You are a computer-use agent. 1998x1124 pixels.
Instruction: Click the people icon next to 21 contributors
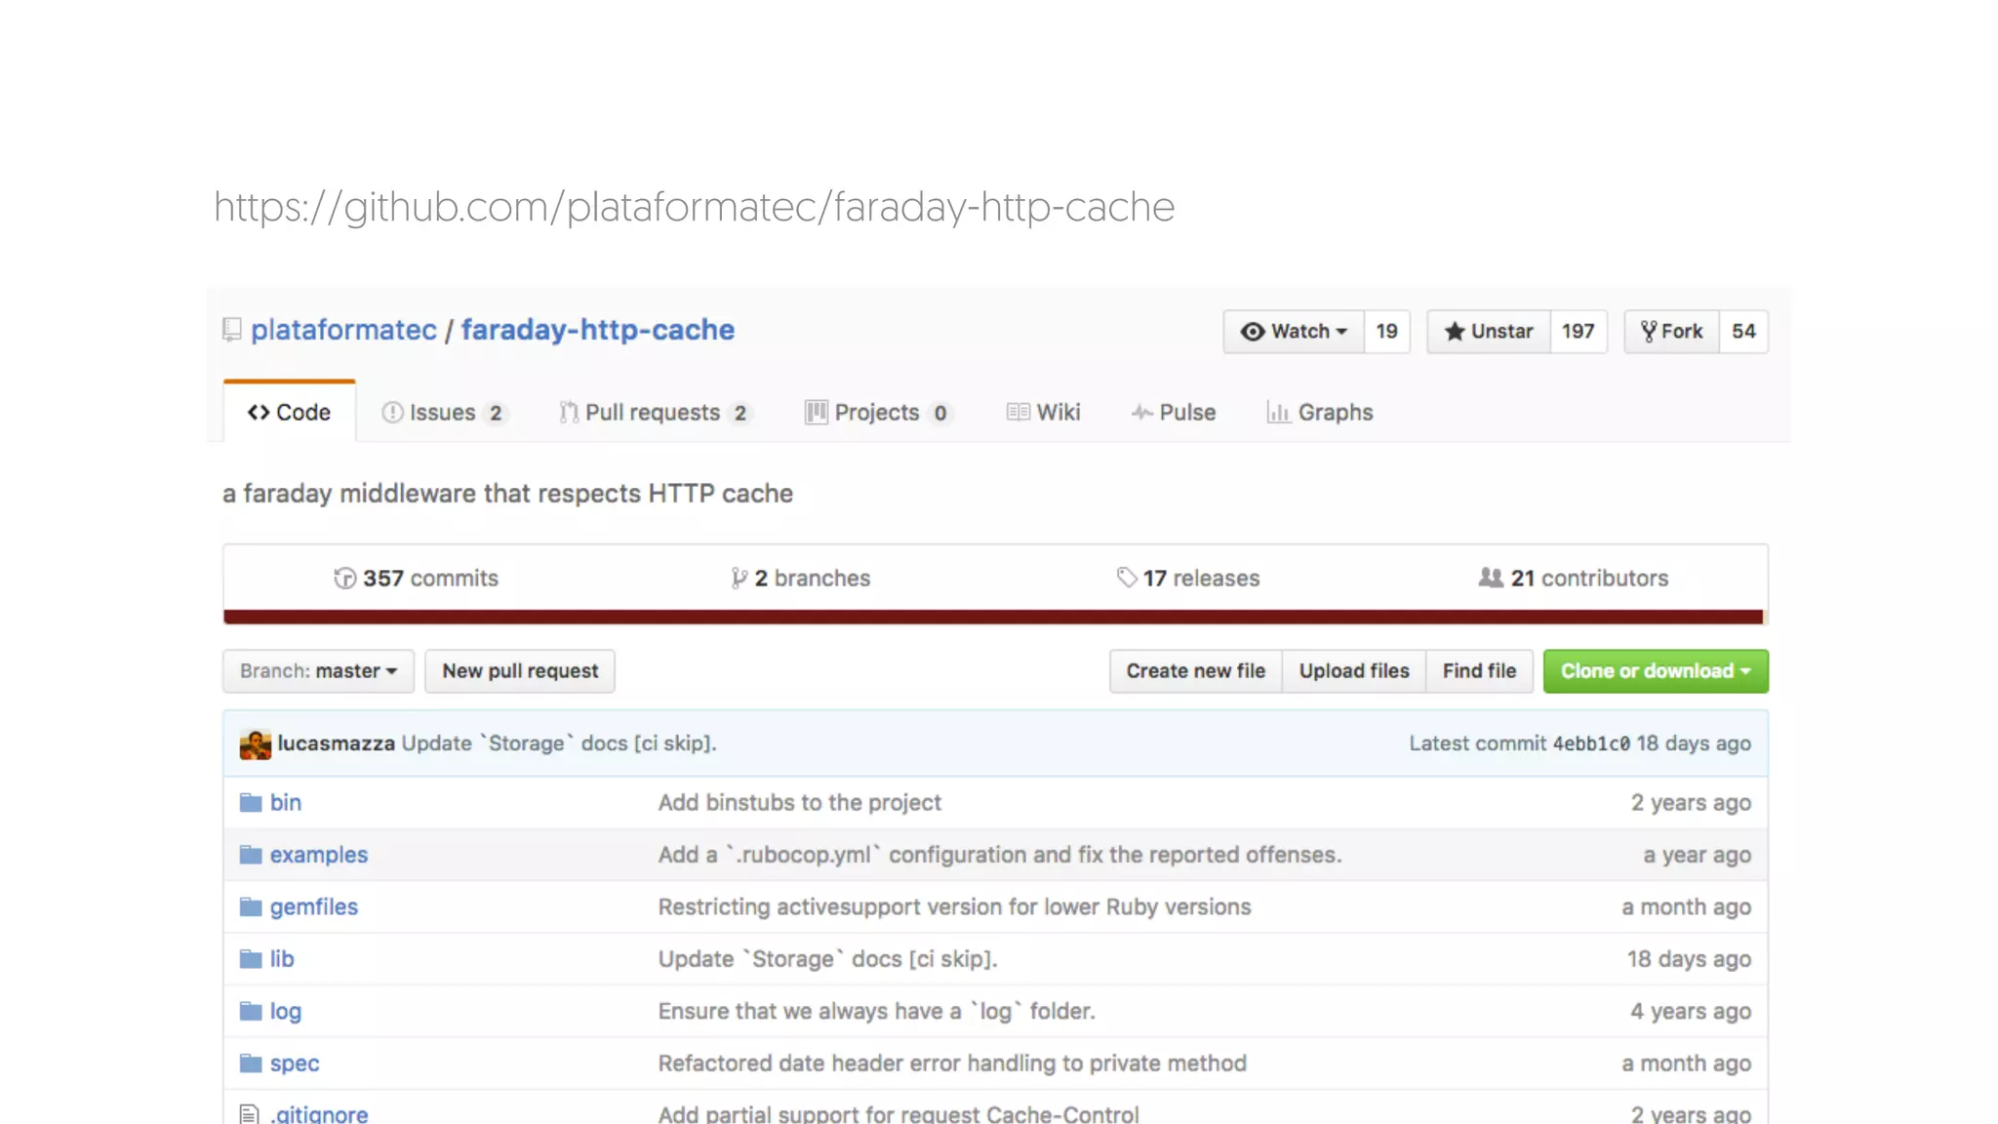click(x=1491, y=578)
